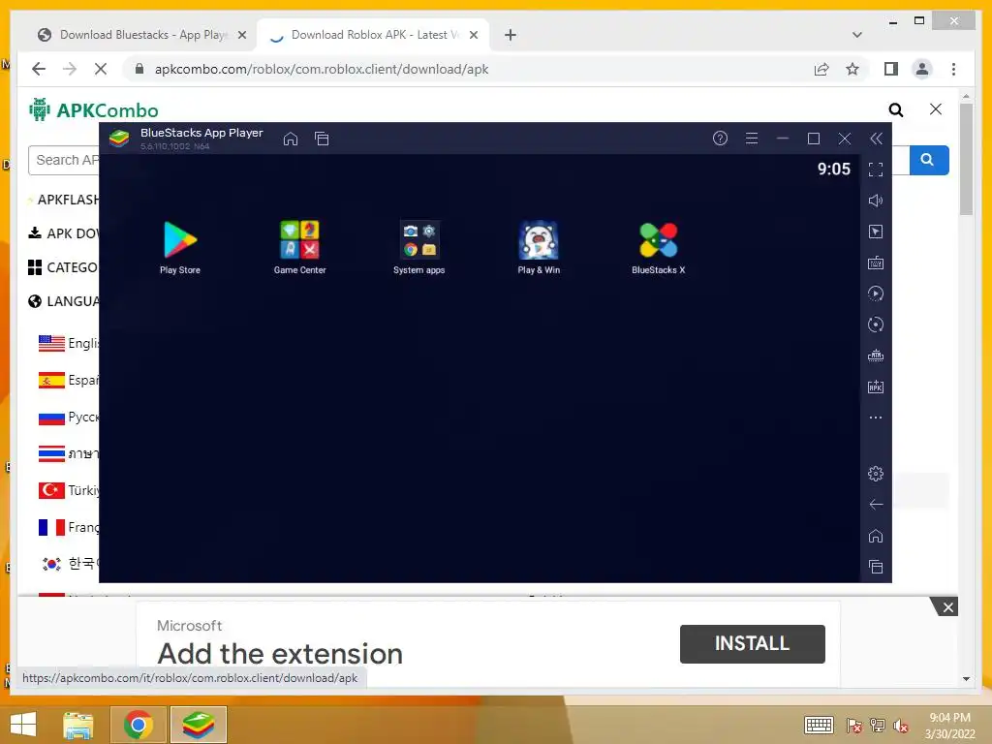
Task: Open File Explorer from the taskbar
Action: click(78, 725)
